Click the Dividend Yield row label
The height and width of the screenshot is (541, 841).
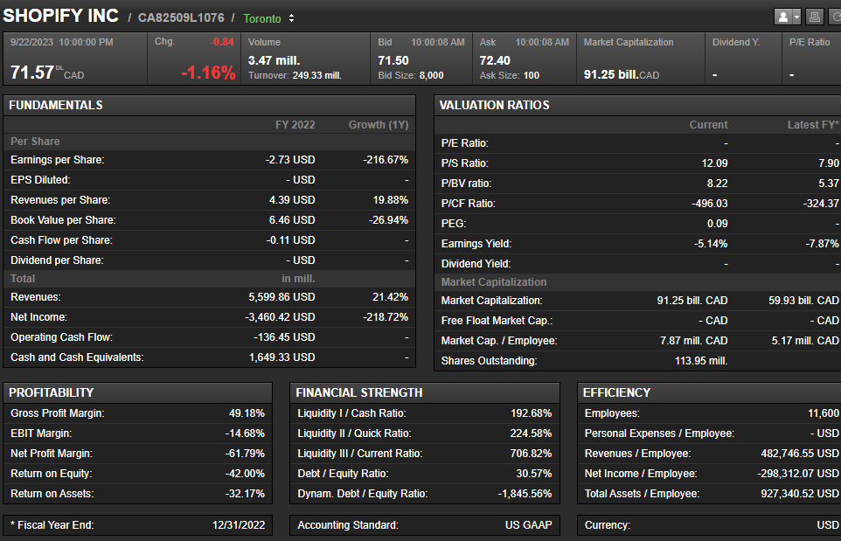[476, 264]
